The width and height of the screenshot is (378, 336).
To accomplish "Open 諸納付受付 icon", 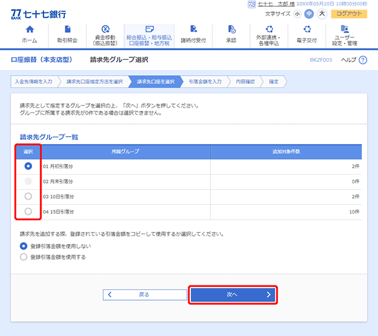I will tap(193, 29).
